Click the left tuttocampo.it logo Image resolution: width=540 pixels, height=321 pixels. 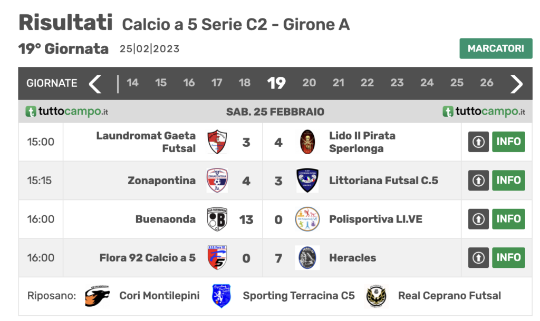(67, 112)
